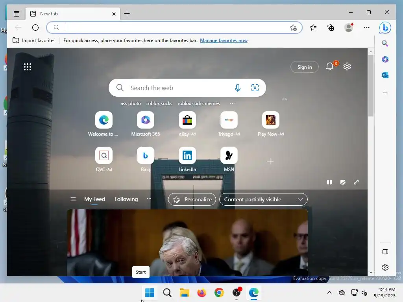This screenshot has height=302, width=403.
Task: Open the Windows Start menu
Action: [150, 293]
